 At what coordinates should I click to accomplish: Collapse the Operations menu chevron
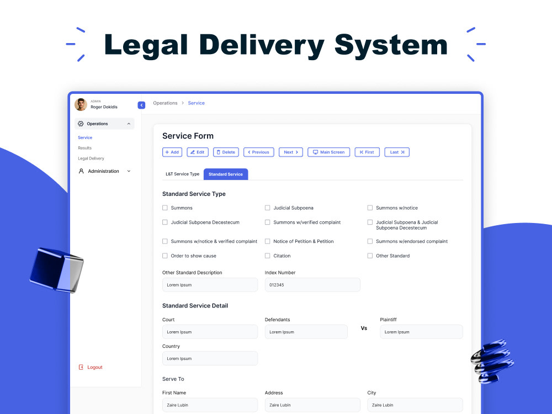point(129,124)
